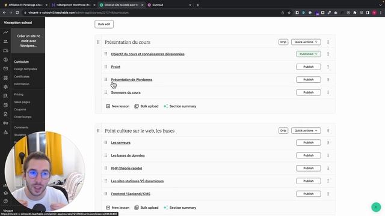
Task: Open the browser extensions puzzle icon
Action: pos(354,13)
